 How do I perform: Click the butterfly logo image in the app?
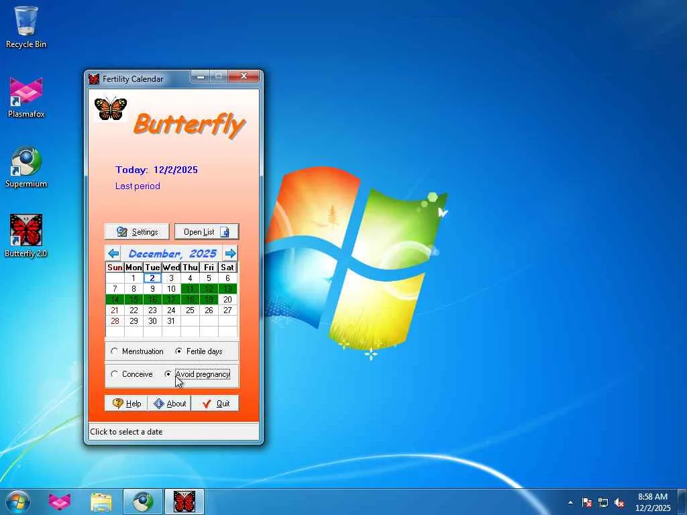tap(111, 109)
